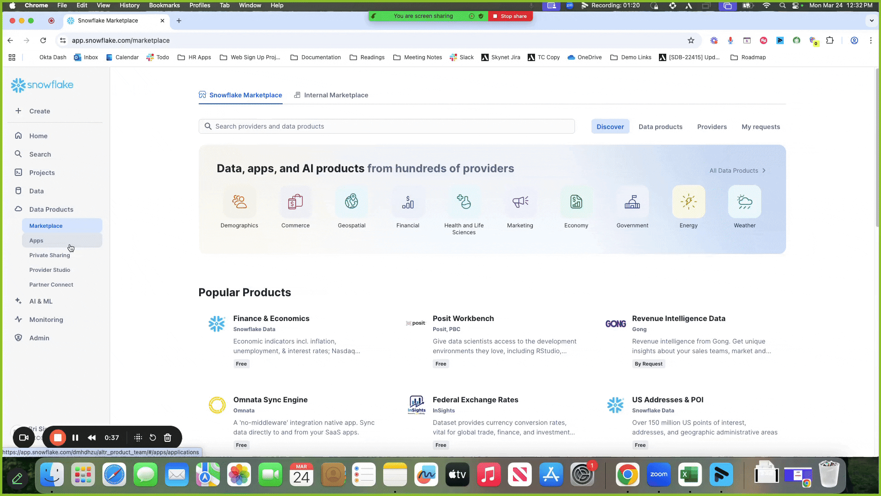881x496 pixels.
Task: Click the Financial category icon
Action: tap(407, 202)
